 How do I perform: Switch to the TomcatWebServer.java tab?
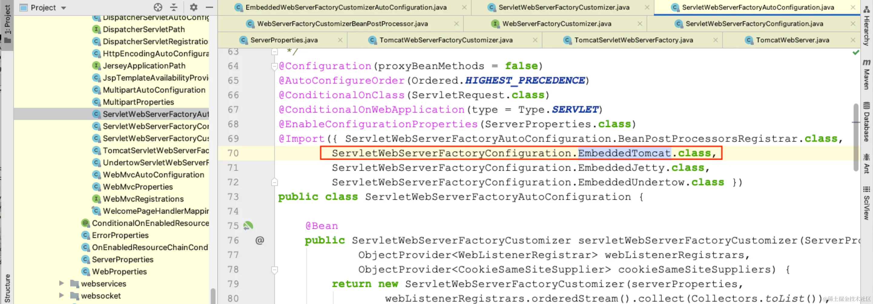pyautogui.click(x=792, y=40)
